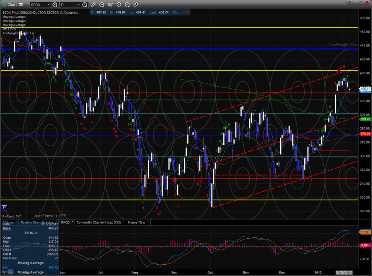Click the blue P marker on chart
This screenshot has width=372, height=276.
point(4,208)
